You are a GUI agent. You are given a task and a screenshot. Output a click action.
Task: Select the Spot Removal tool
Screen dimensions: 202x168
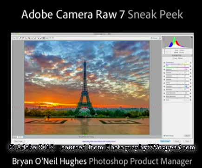point(35,38)
